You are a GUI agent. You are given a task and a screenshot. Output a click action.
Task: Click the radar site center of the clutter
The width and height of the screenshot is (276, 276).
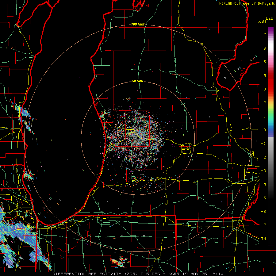tap(138, 138)
